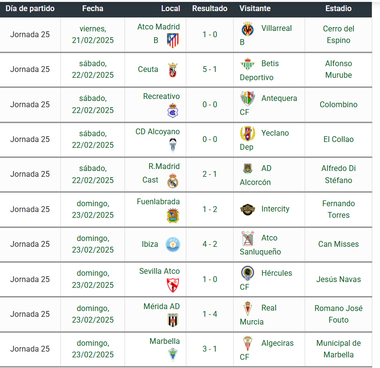Click the 1 - 4 Mérida result
The height and width of the screenshot is (368, 380).
210,314
